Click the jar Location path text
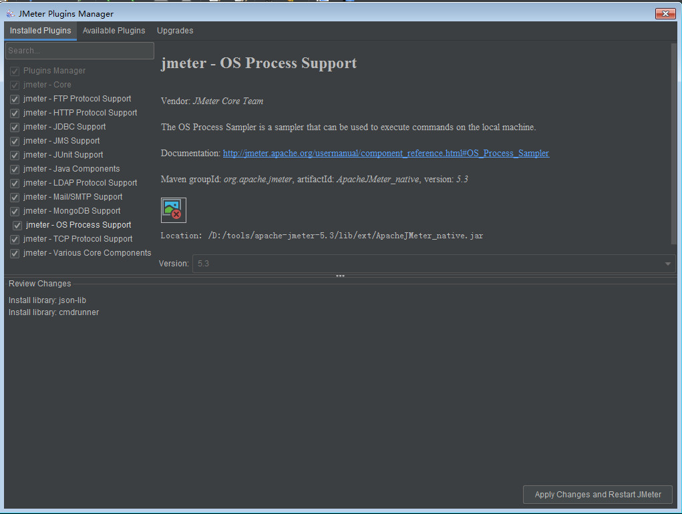Screen dimensions: 682x514 pos(345,236)
